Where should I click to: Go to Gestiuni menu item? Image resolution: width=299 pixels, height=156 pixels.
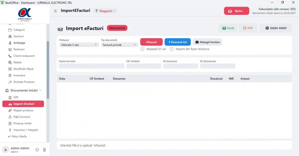click(x=19, y=36)
